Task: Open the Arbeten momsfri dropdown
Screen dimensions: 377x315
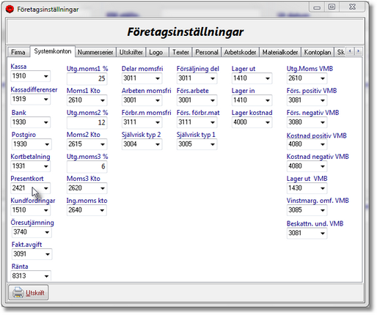Action: [158, 100]
